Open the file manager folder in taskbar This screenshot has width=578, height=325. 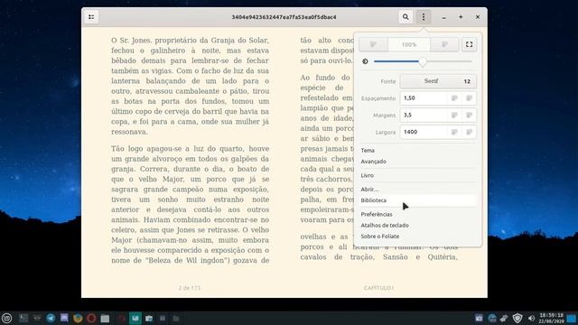pyautogui.click(x=105, y=318)
